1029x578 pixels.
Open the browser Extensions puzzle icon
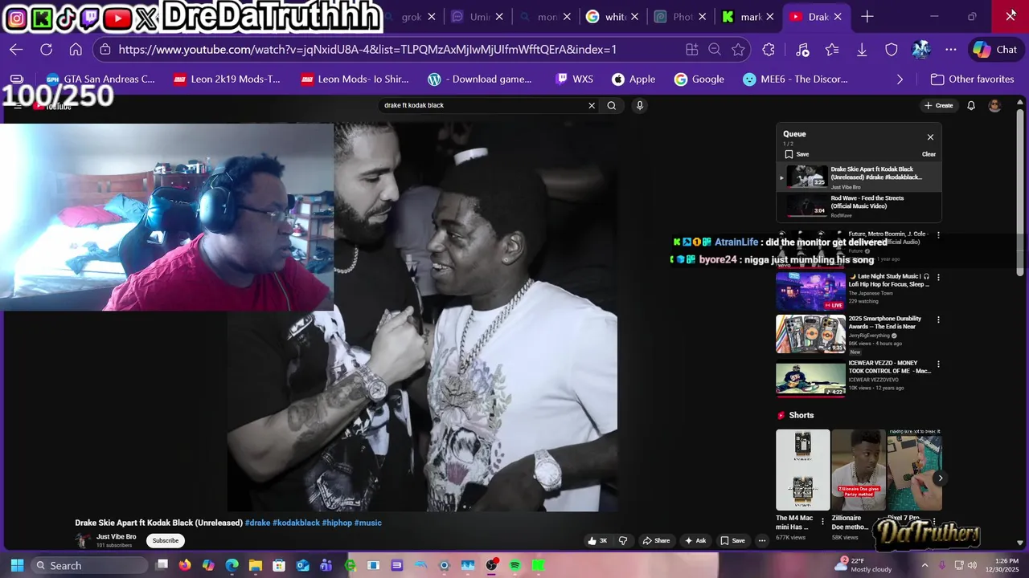769,50
